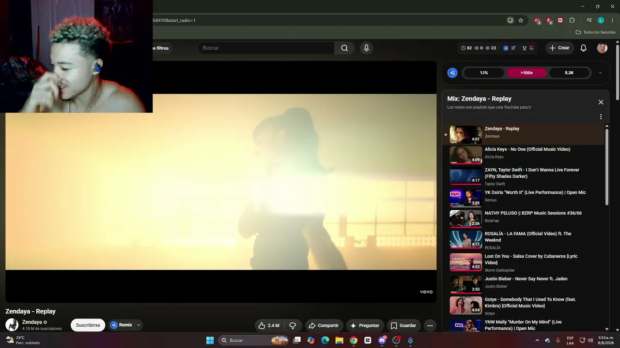
Task: Dislike the video with thumbs-down
Action: 293,325
